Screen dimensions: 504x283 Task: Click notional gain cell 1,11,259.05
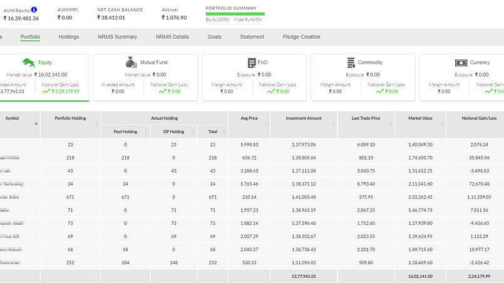tap(479, 197)
